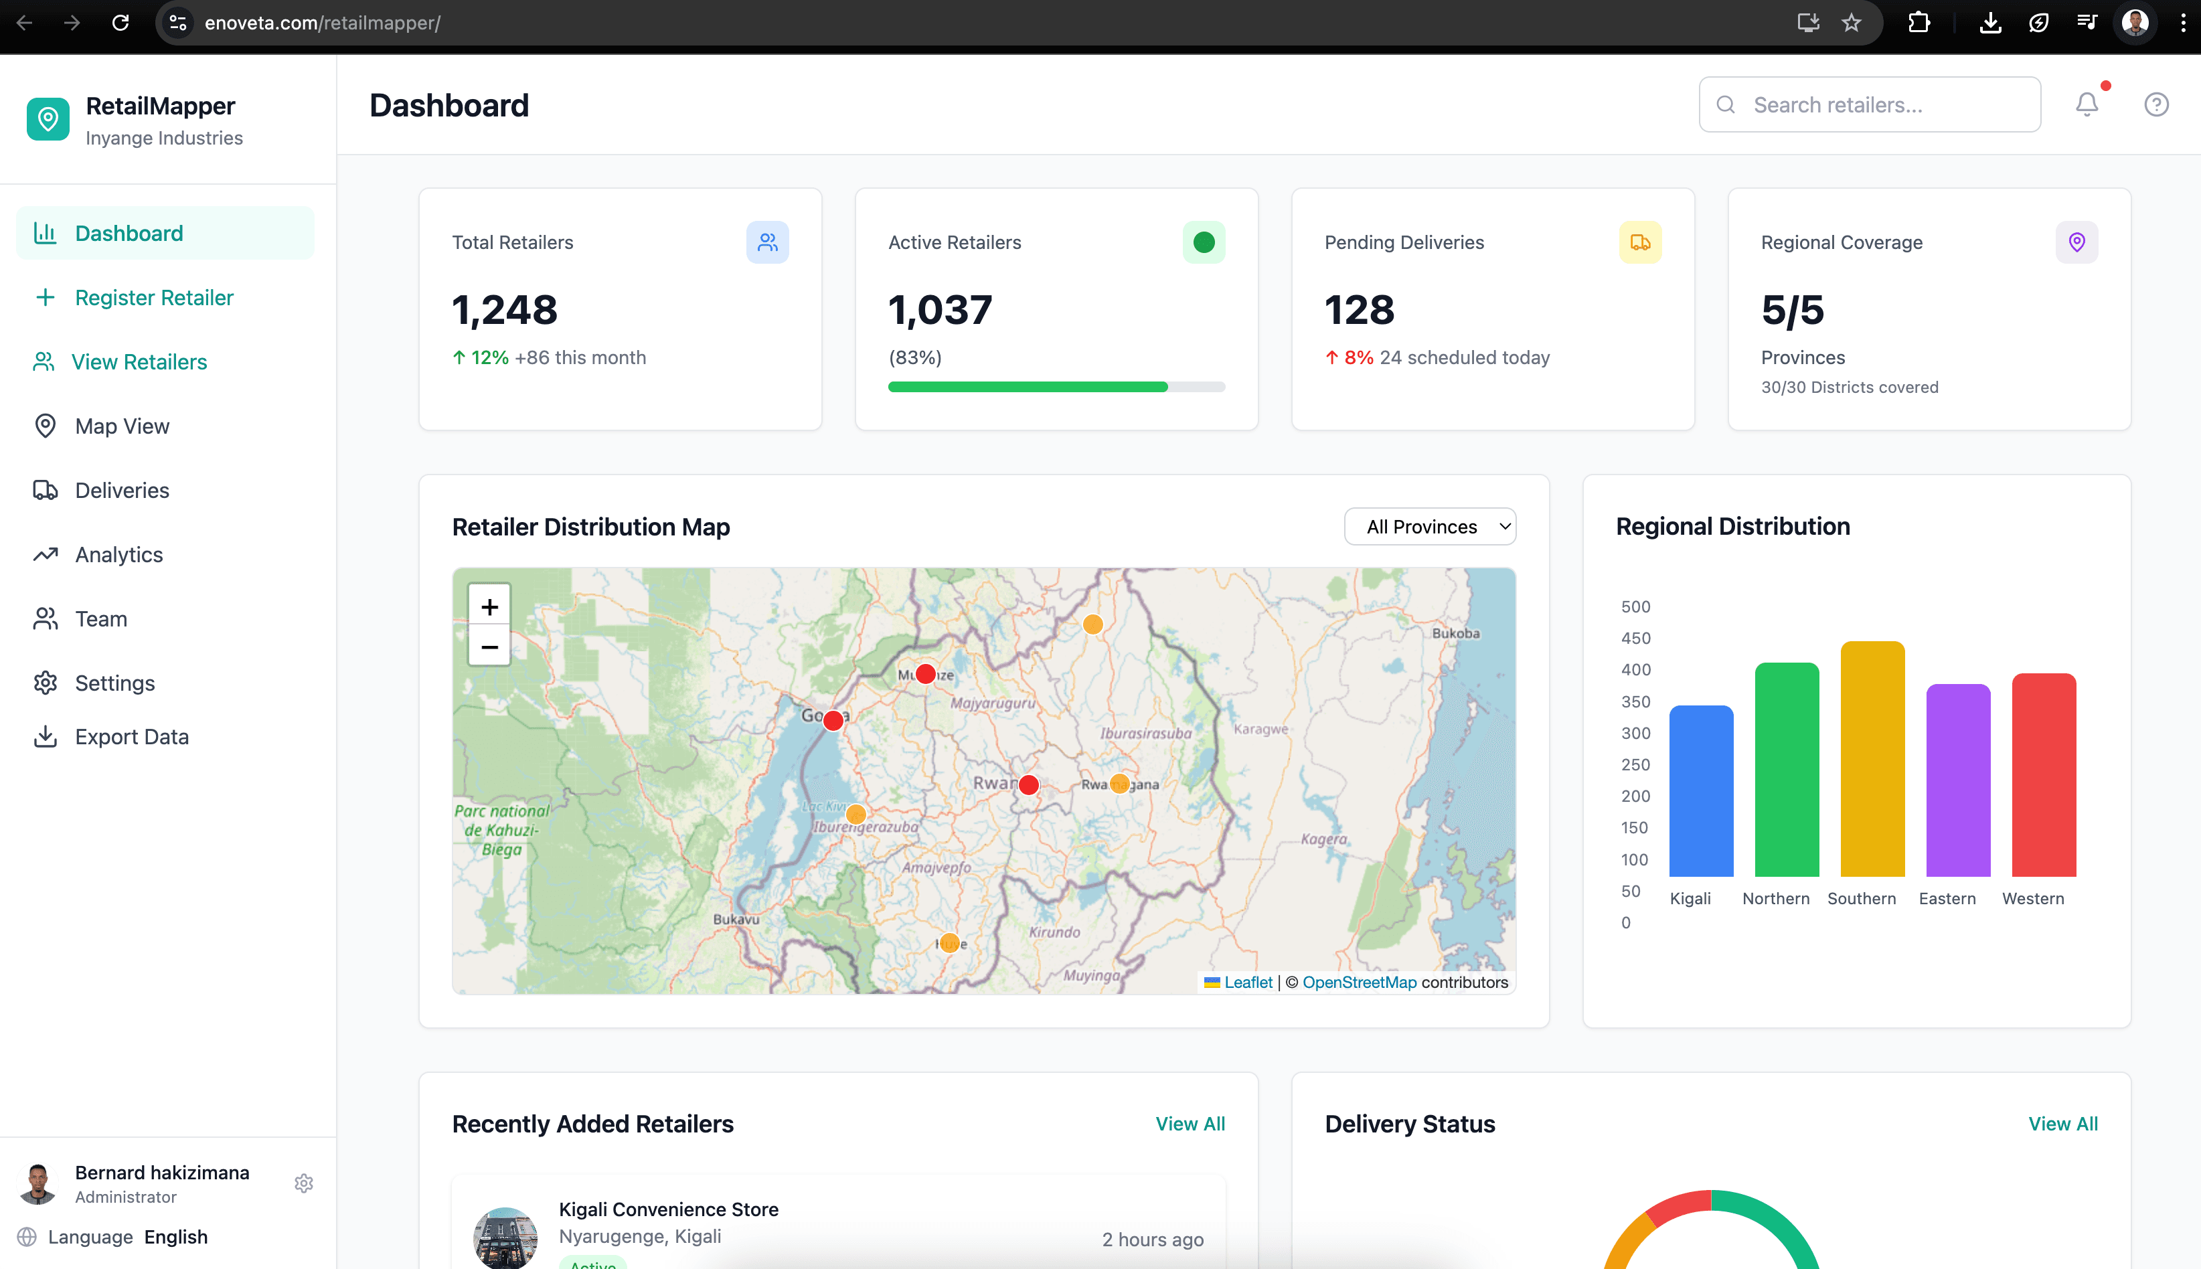Viewport: 2201px width, 1269px height.
Task: Open the Deliveries section
Action: (165, 490)
